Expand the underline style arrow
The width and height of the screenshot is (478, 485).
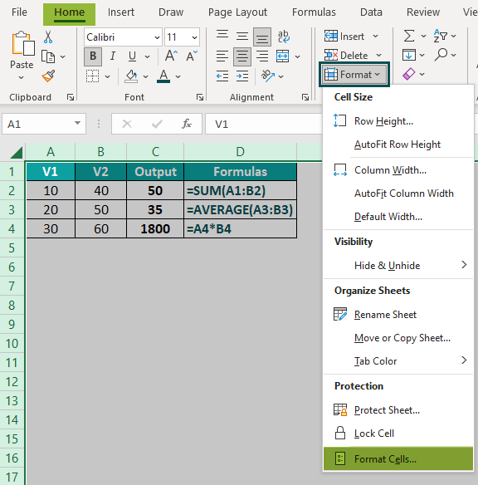click(147, 57)
